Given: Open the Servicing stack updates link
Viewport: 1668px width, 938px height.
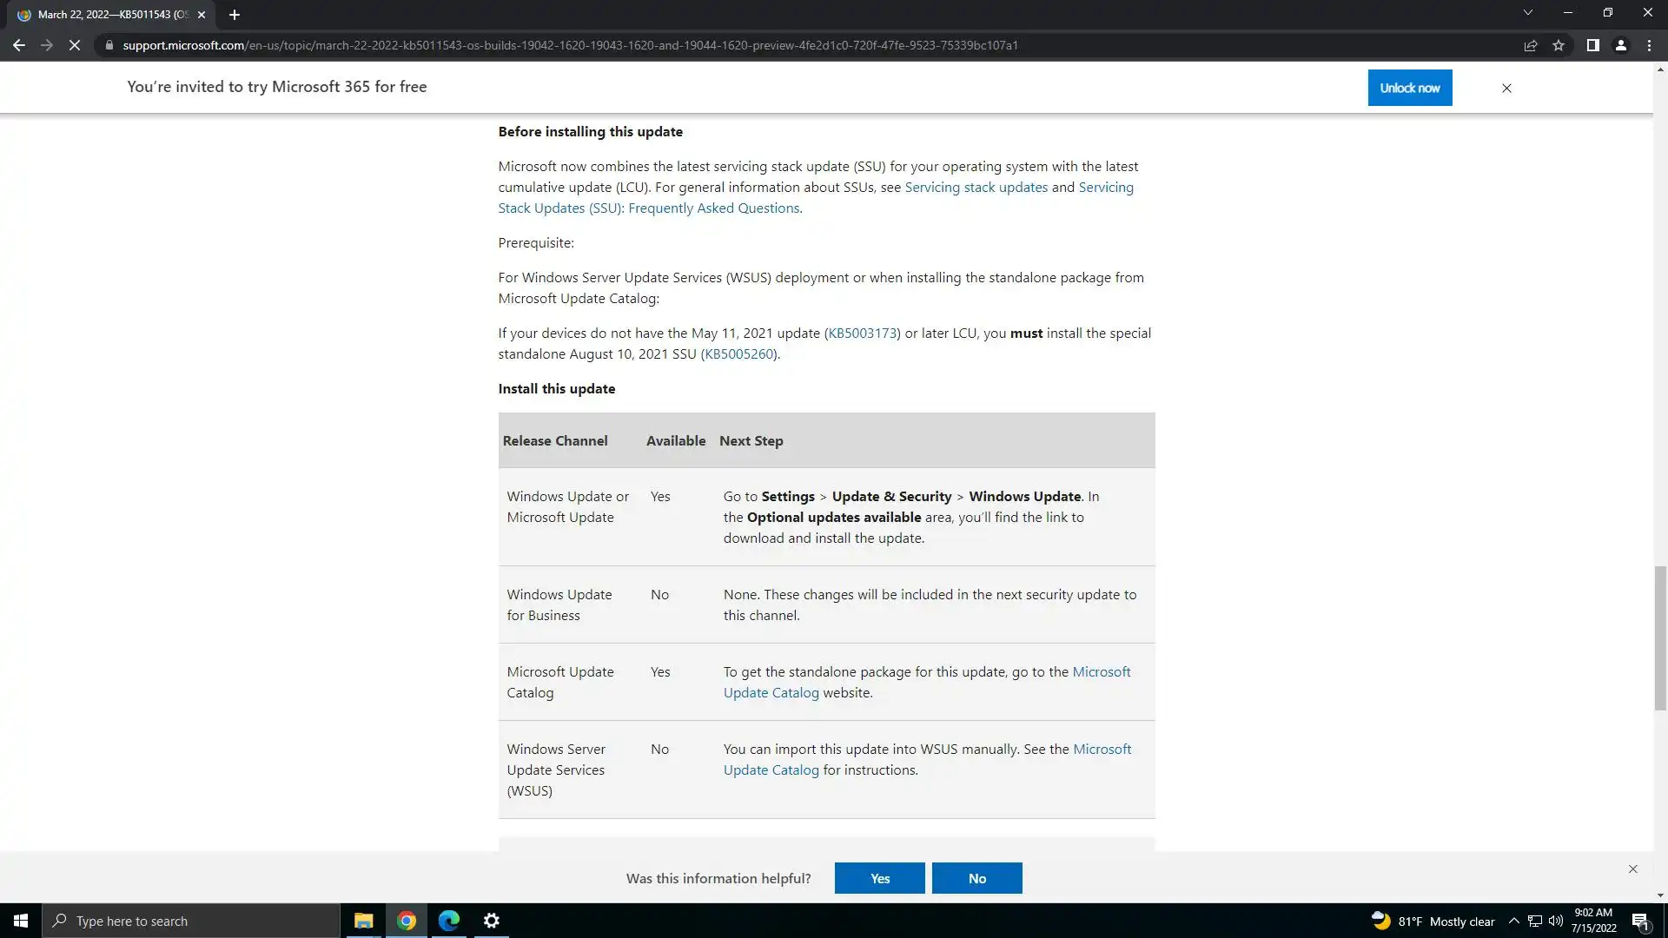Looking at the screenshot, I should (976, 188).
